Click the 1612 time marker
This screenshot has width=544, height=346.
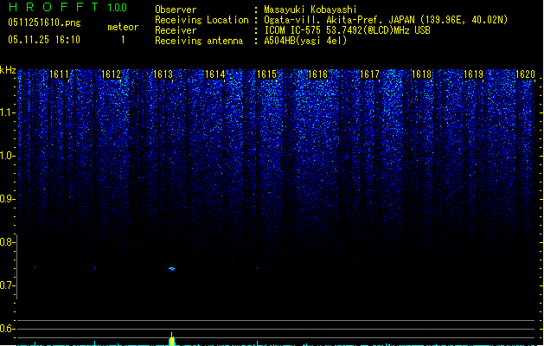(x=111, y=74)
